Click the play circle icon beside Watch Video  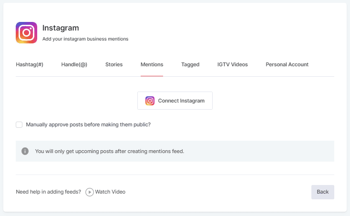pyautogui.click(x=89, y=192)
